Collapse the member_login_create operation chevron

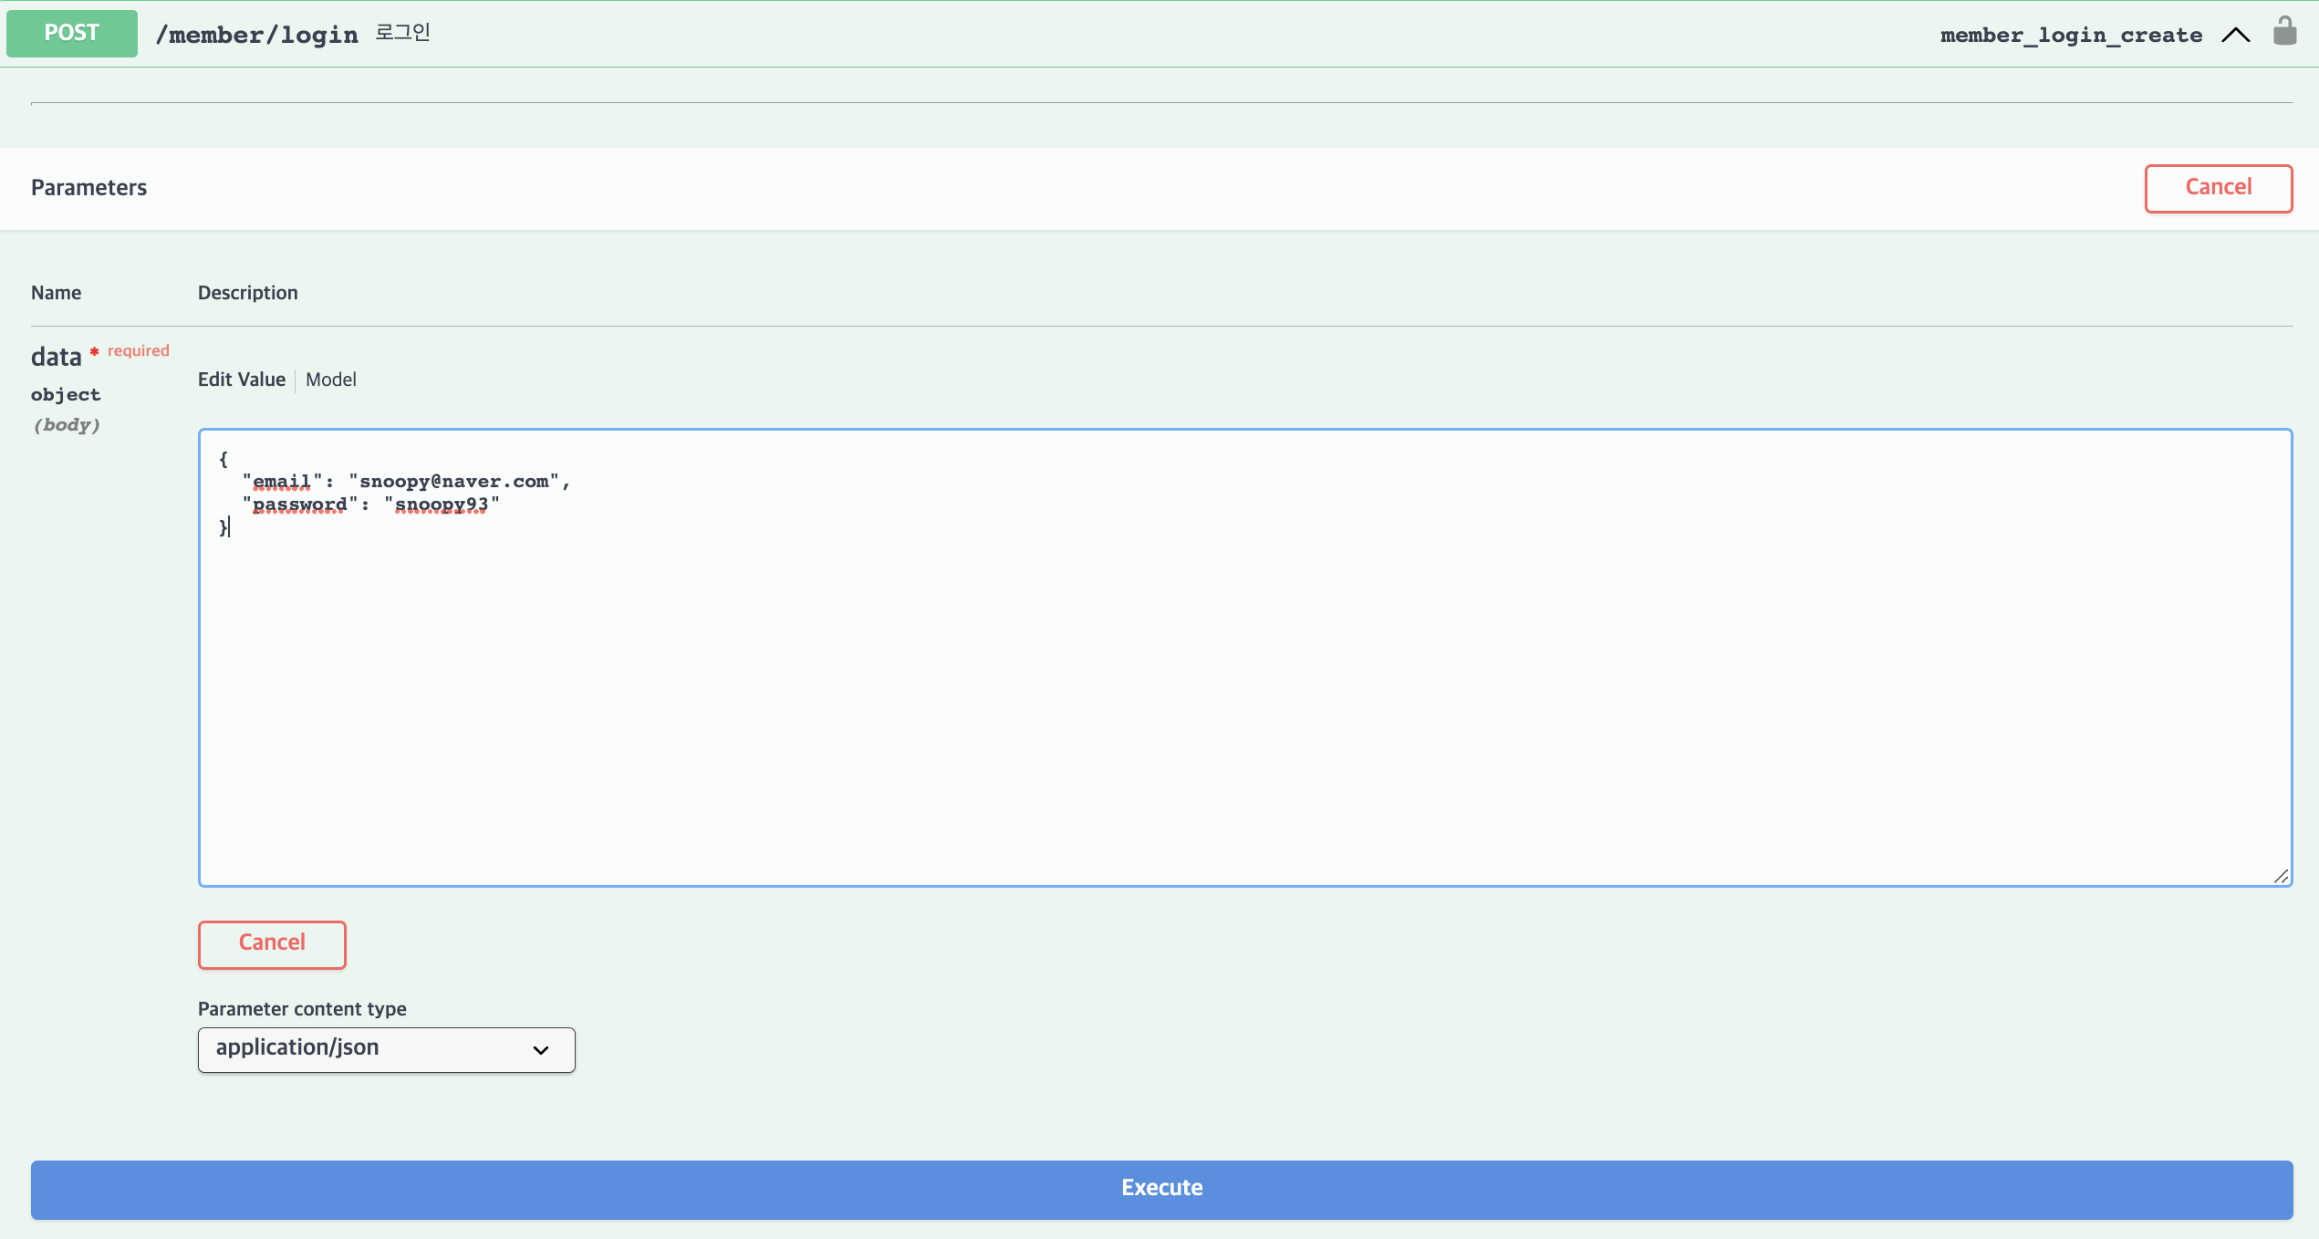tap(2235, 35)
